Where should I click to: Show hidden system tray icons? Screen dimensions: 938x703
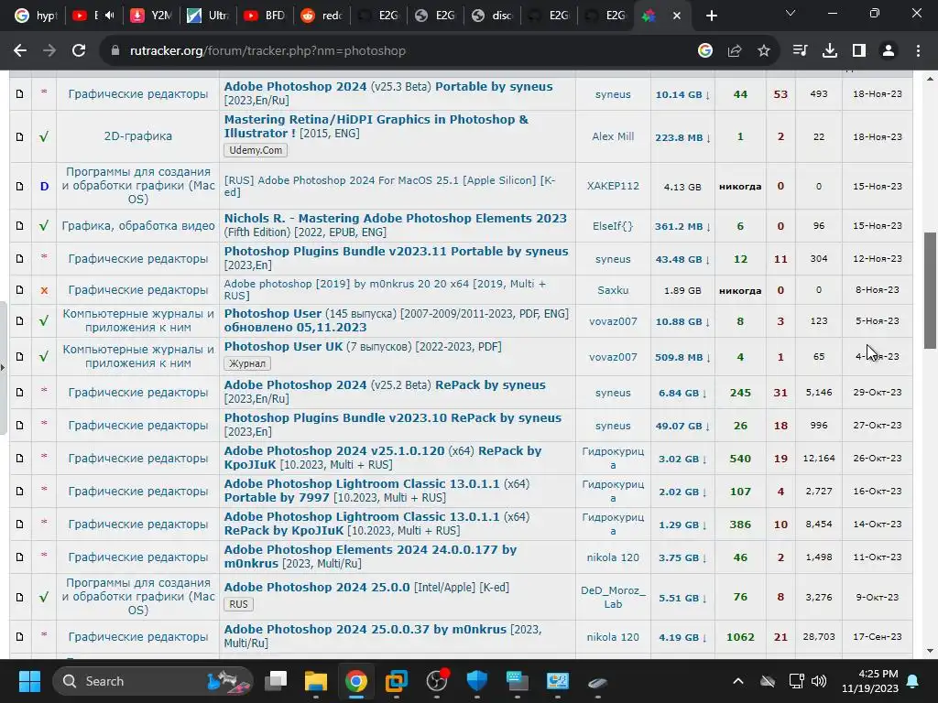coord(738,681)
